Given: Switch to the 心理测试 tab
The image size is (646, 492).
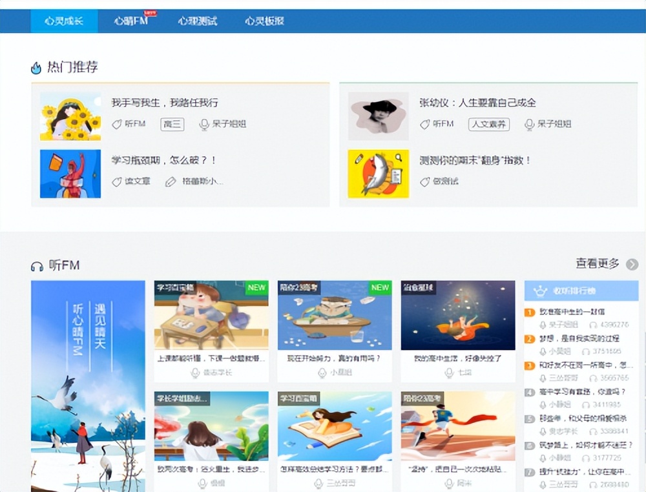Looking at the screenshot, I should [199, 21].
